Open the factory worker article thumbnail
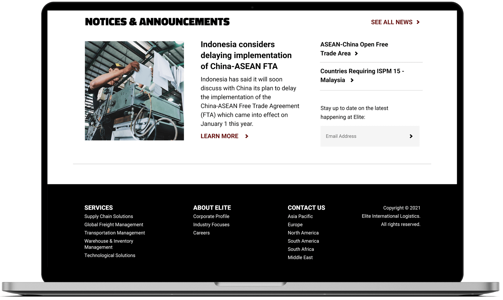Viewport: 503px width, 300px height. pos(134,91)
